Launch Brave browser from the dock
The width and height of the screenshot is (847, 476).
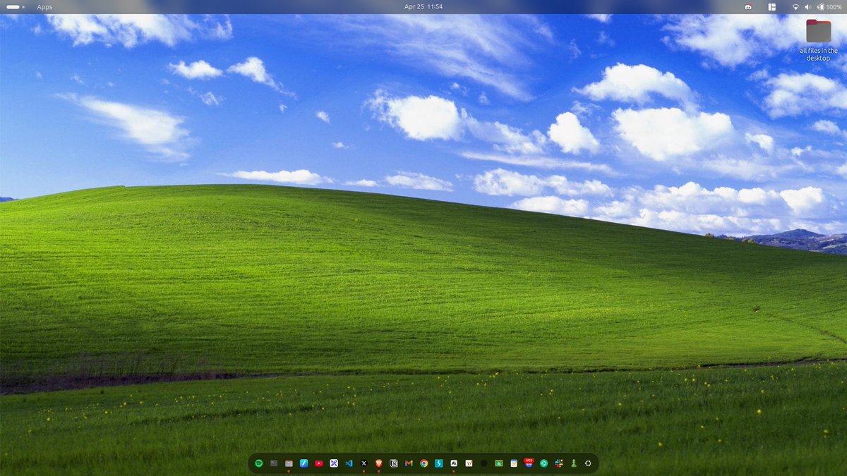coord(379,463)
